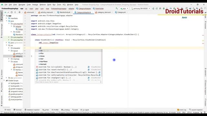
Task: Open the Database Inspector tool window
Action: (32, 110)
